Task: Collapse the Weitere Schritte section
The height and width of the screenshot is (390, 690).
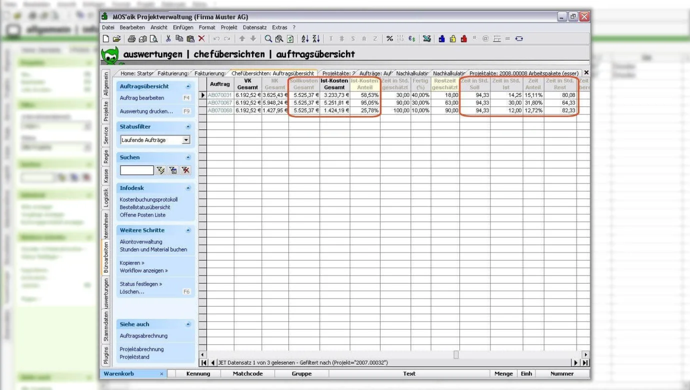Action: [188, 230]
